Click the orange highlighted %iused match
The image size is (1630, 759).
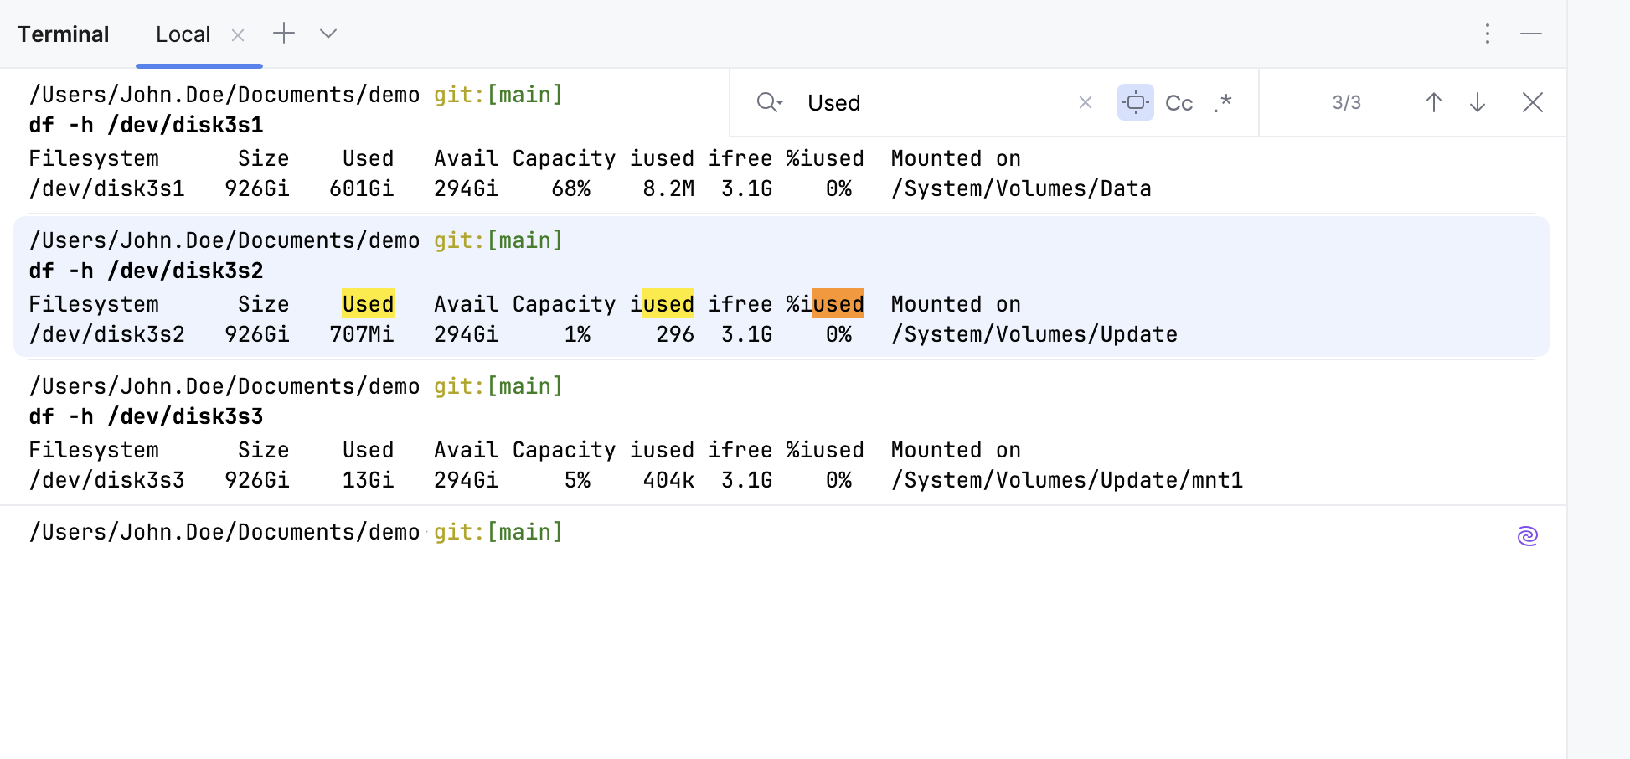tap(838, 304)
